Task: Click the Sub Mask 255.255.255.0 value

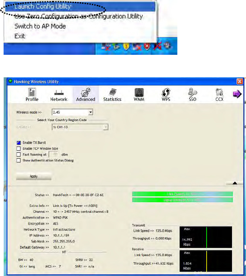Action: (64, 241)
